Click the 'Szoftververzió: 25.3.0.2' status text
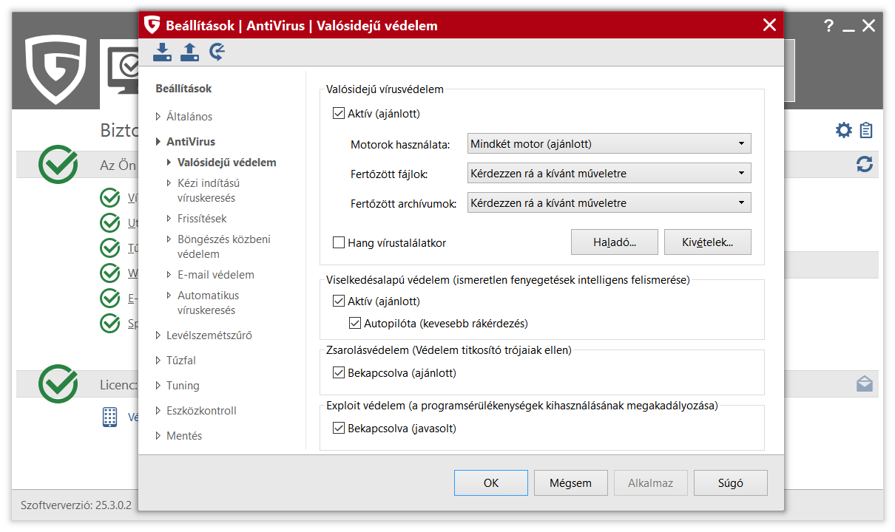895x532 pixels. [x=75, y=505]
